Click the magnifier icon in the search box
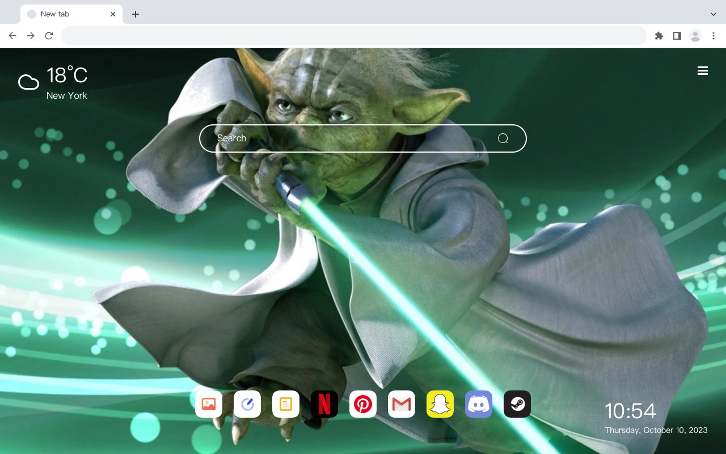The height and width of the screenshot is (454, 726). 503,138
